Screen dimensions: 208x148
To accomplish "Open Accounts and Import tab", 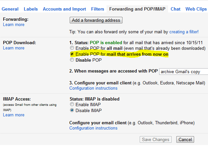I will pos(64,9).
